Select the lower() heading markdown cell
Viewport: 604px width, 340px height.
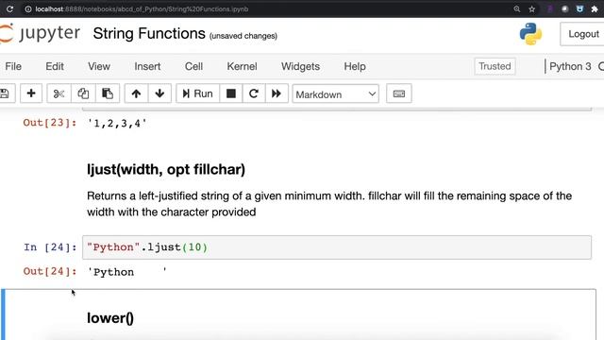point(298,314)
